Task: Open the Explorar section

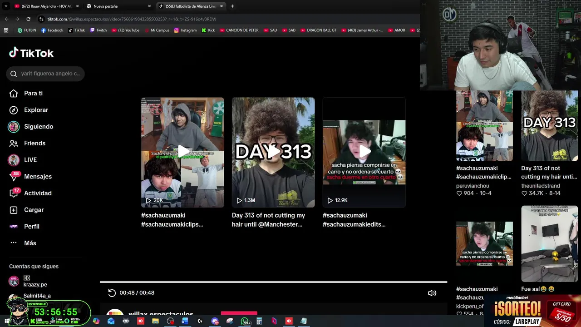Action: click(29, 110)
